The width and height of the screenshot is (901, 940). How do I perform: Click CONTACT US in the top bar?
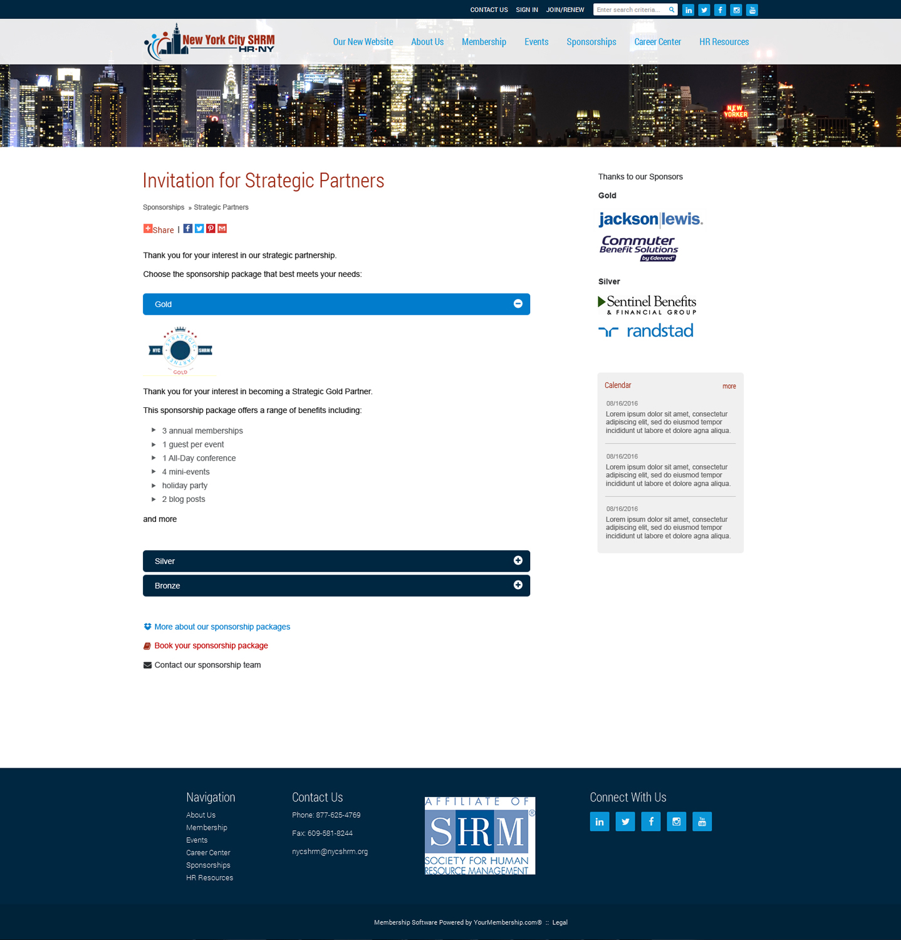489,10
